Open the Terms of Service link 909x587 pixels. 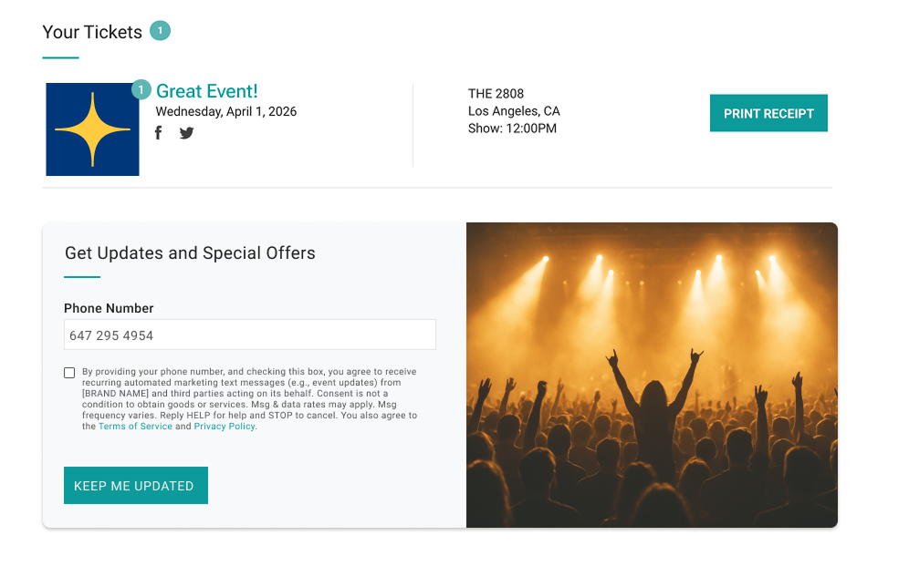135,426
